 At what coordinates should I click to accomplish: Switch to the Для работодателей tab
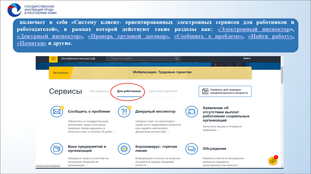tap(163, 91)
